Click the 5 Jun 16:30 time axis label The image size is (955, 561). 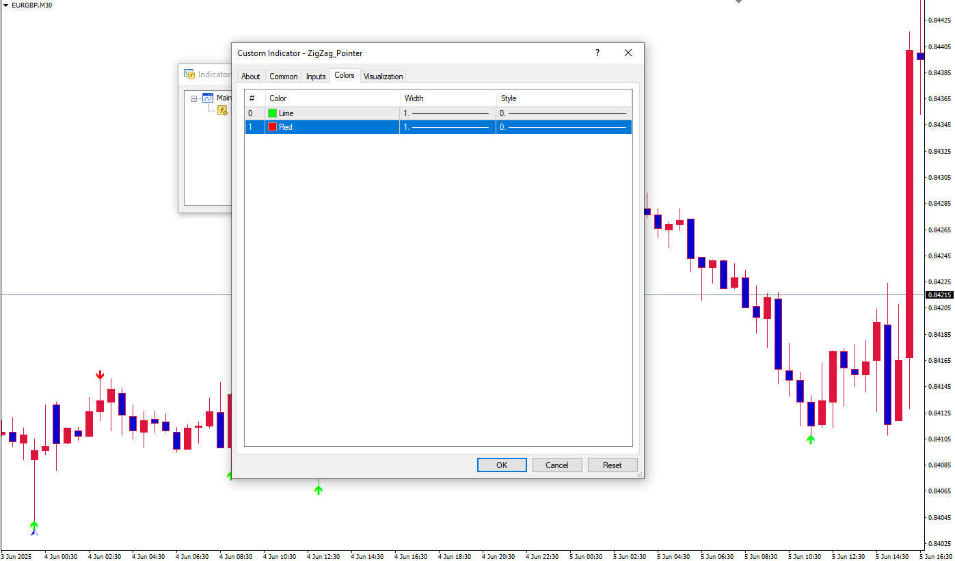(934, 556)
